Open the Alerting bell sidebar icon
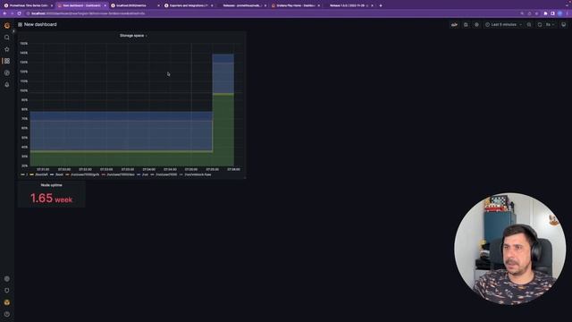572x322 pixels. (x=7, y=84)
